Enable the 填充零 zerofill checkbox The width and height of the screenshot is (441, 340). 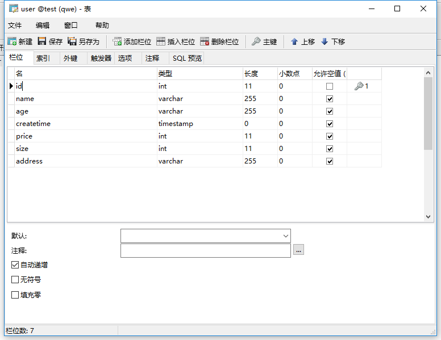[15, 295]
